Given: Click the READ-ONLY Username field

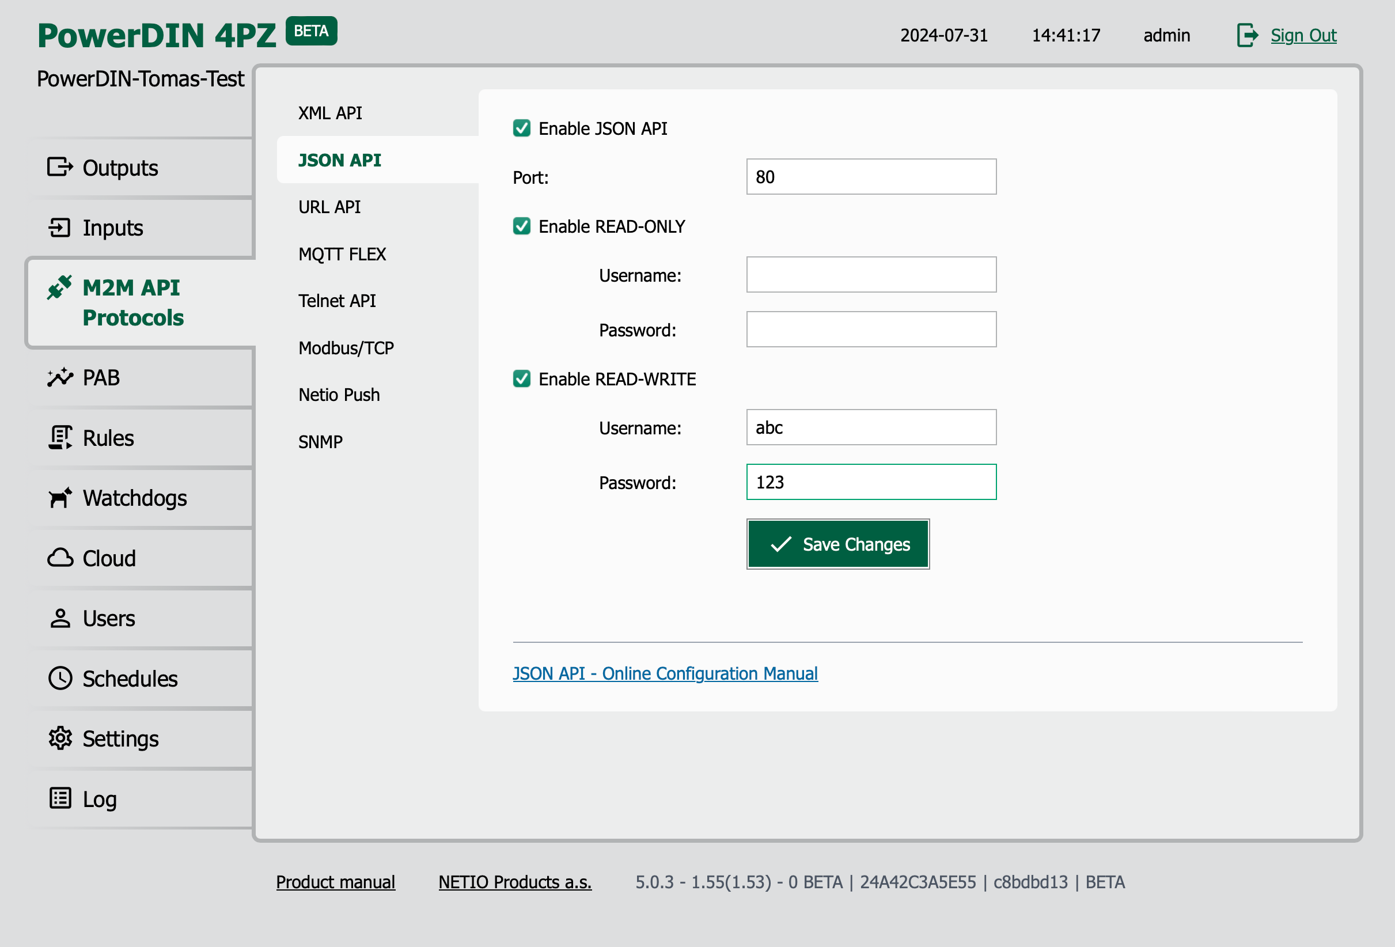Looking at the screenshot, I should (x=871, y=274).
